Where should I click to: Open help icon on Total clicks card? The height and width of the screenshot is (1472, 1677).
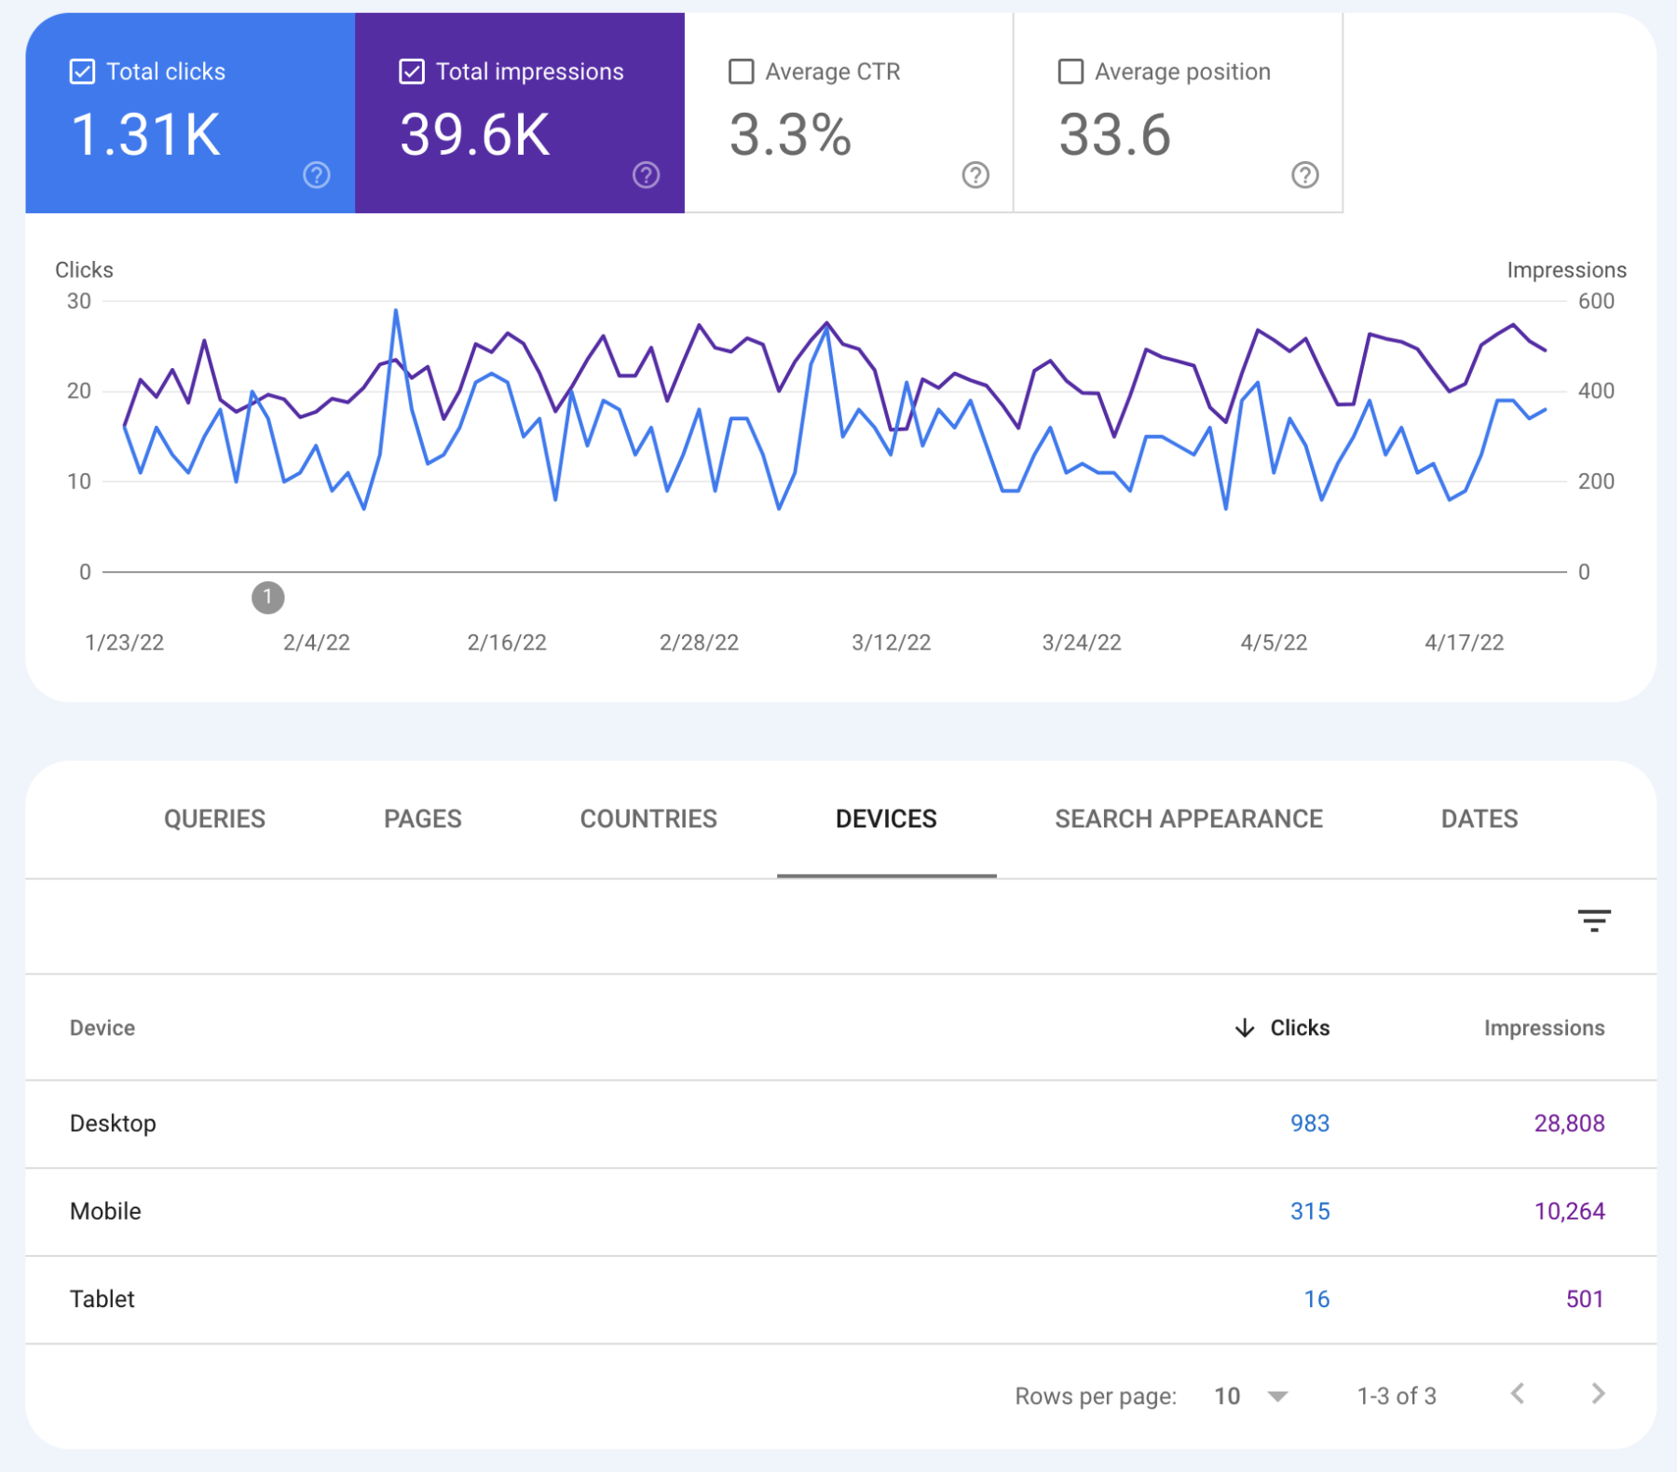coord(317,175)
